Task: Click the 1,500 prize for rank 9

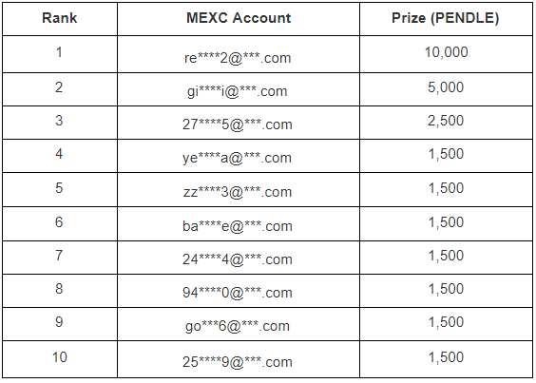Action: 446,322
